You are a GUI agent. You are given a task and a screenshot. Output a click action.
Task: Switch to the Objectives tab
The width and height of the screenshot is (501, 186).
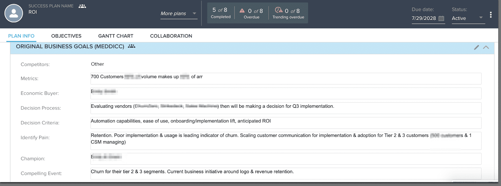(66, 36)
